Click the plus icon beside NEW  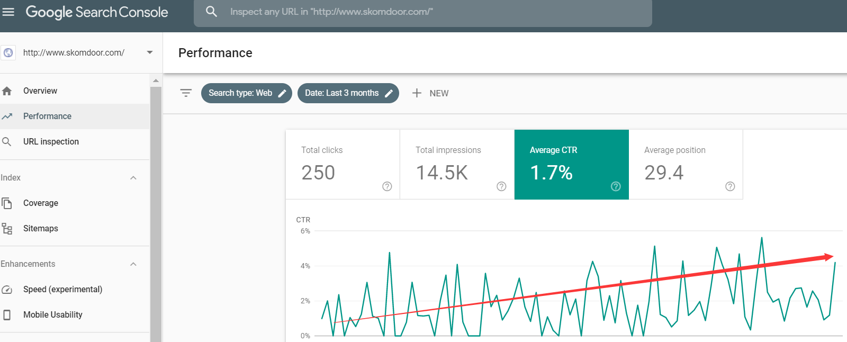coord(417,93)
